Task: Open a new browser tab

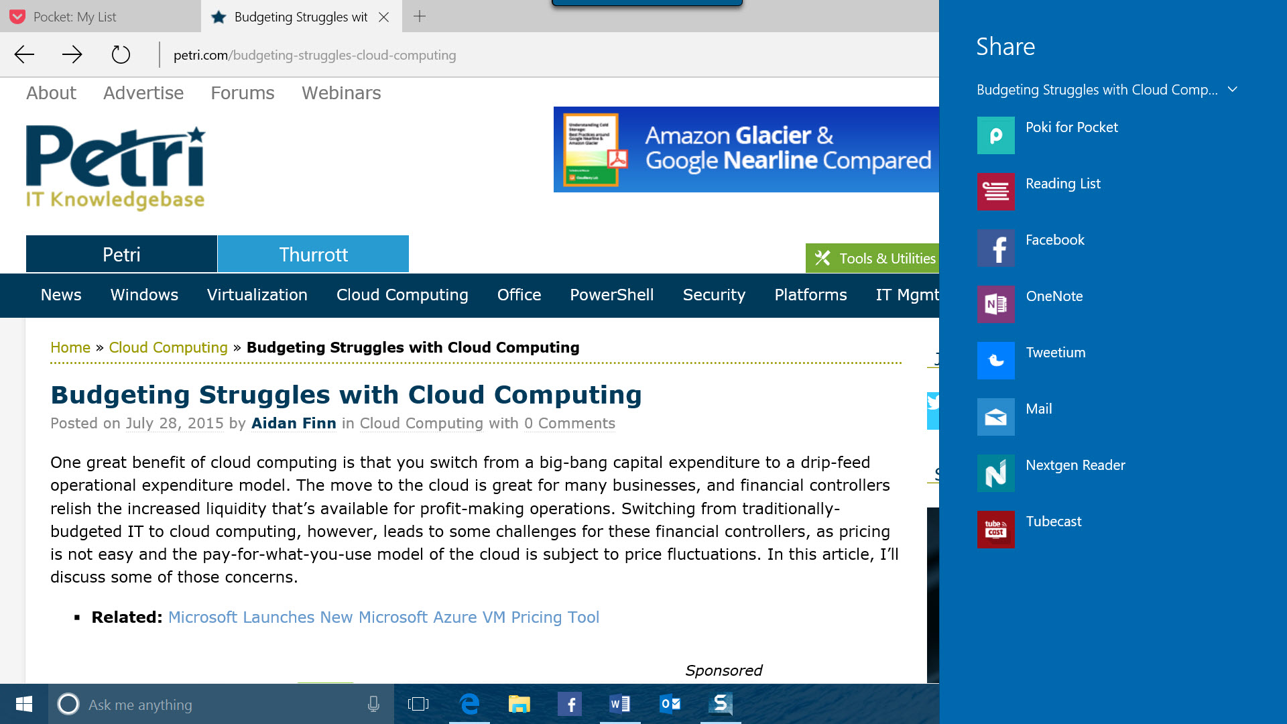Action: pos(420,16)
